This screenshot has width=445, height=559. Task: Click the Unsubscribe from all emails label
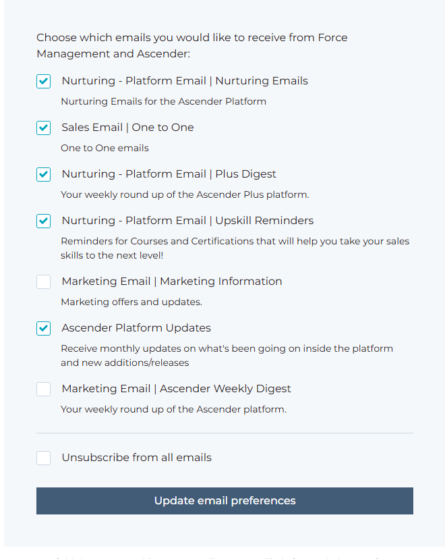(x=137, y=458)
